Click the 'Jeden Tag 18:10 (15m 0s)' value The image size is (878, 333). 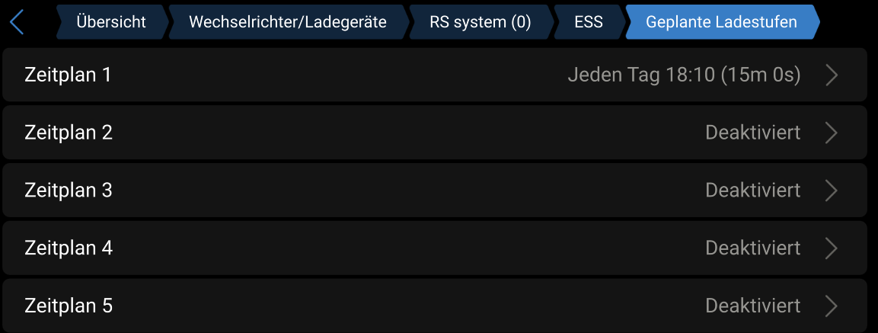click(x=684, y=75)
